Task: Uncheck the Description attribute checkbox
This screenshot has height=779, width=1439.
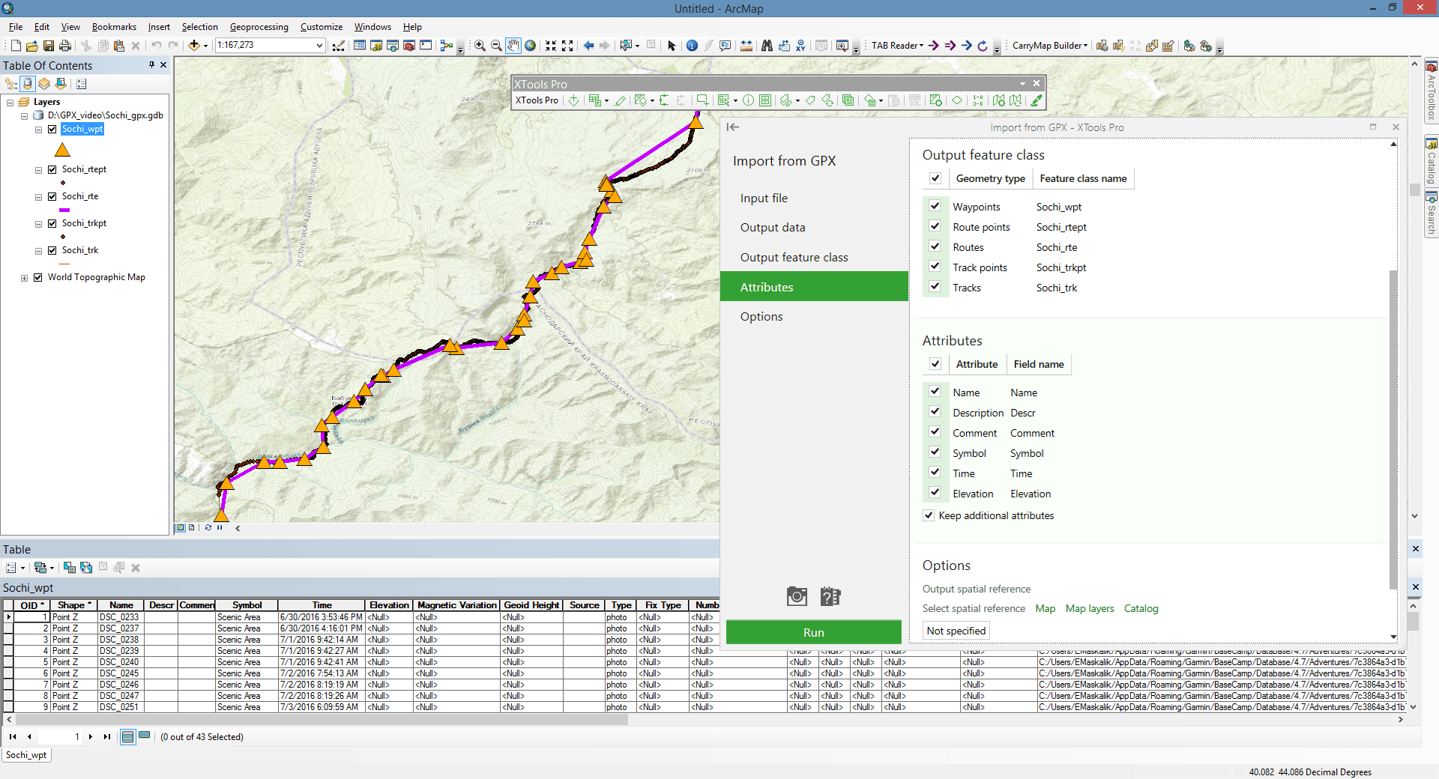Action: pyautogui.click(x=935, y=412)
